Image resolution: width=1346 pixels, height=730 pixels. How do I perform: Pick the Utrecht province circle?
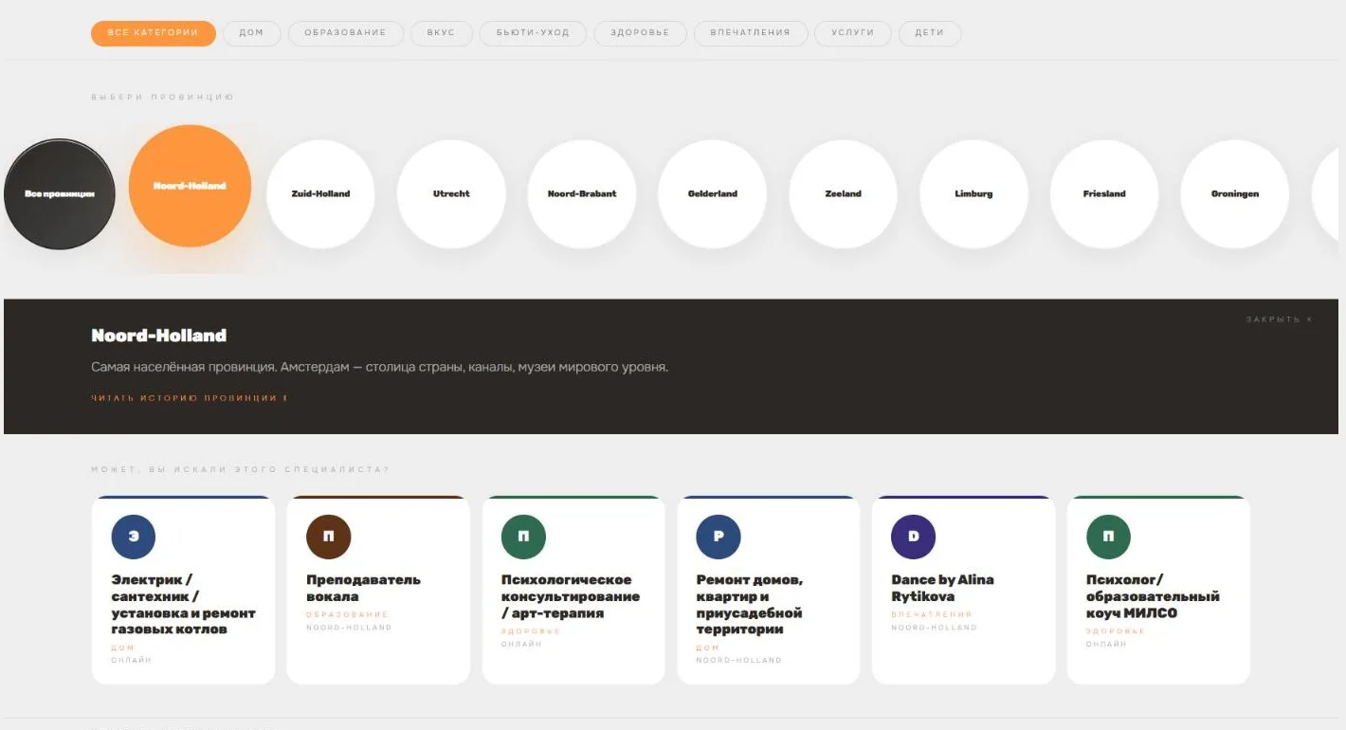(451, 194)
